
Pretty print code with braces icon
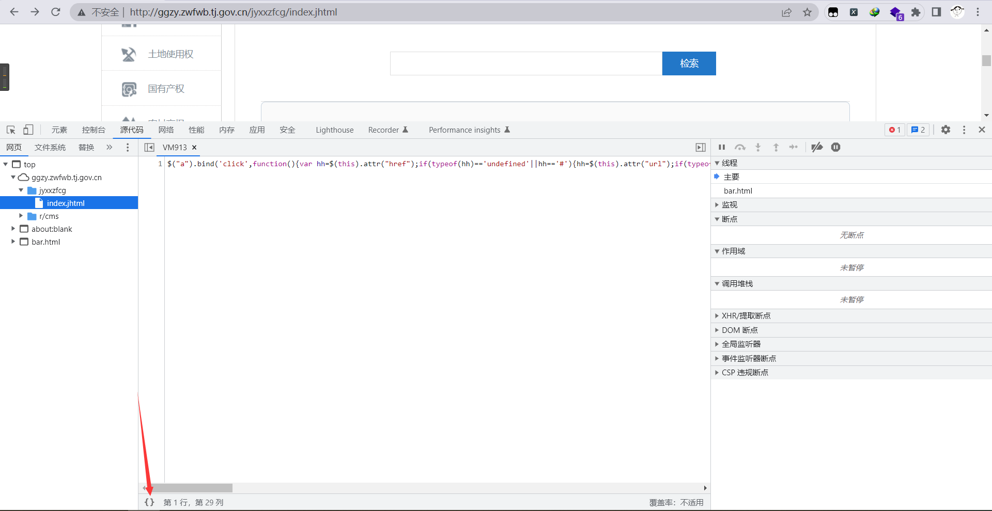coord(149,502)
